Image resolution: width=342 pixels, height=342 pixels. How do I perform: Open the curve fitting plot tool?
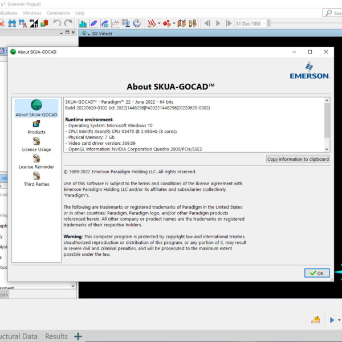tap(115, 23)
